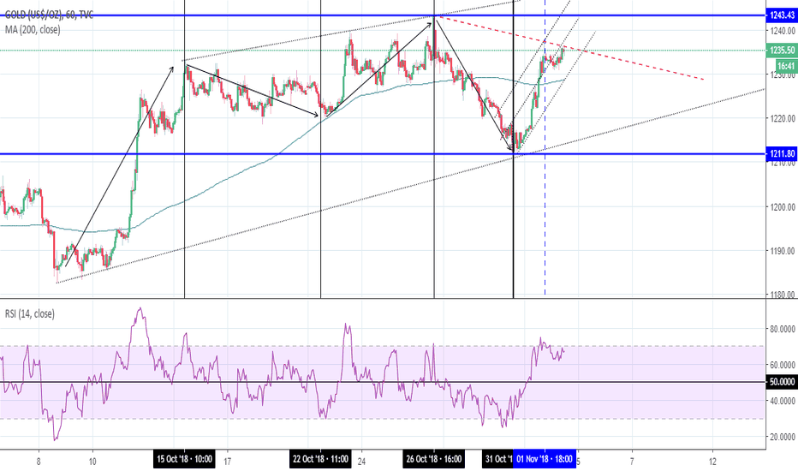798x471 pixels.
Task: Click the 16:41 bar countdown label
Action: [x=786, y=66]
